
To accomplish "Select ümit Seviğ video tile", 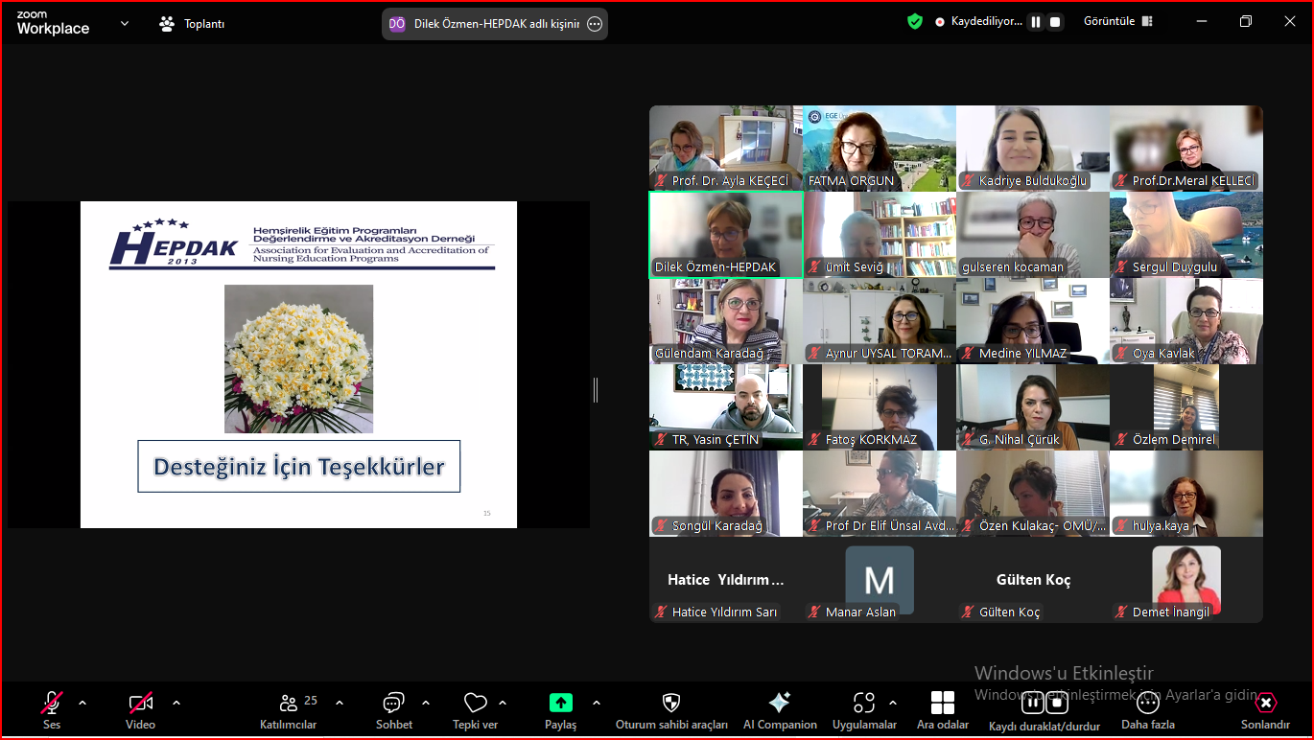I will tap(880, 235).
